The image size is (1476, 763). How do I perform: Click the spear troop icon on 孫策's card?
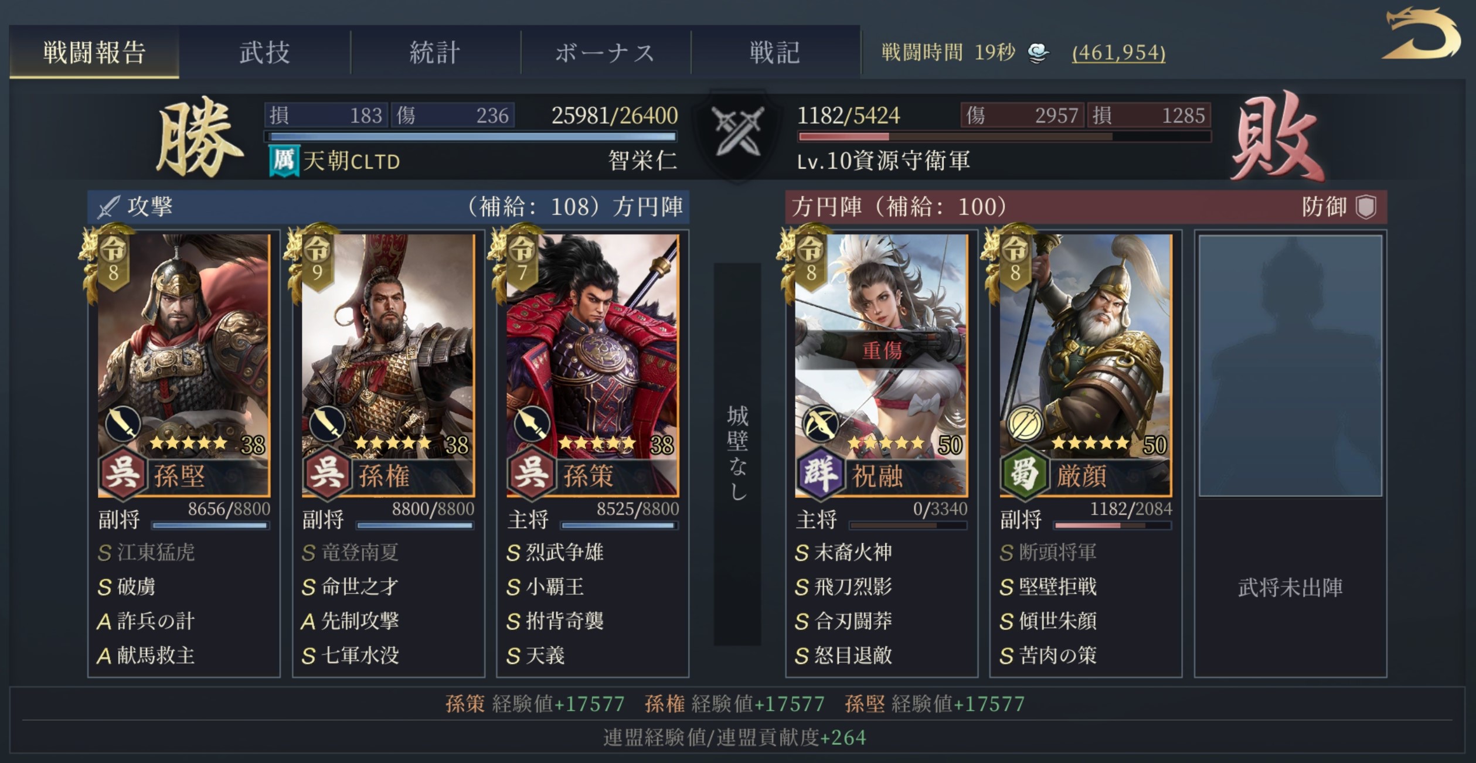[532, 424]
